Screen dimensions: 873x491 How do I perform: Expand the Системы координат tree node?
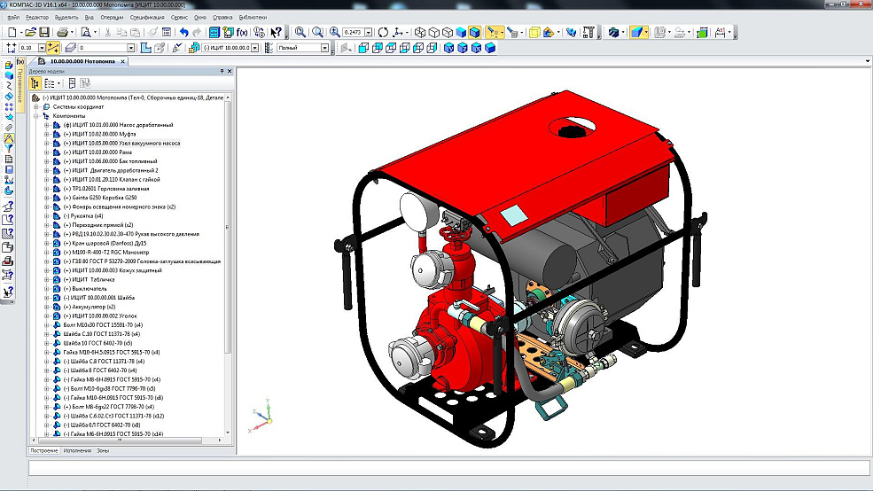tap(36, 106)
